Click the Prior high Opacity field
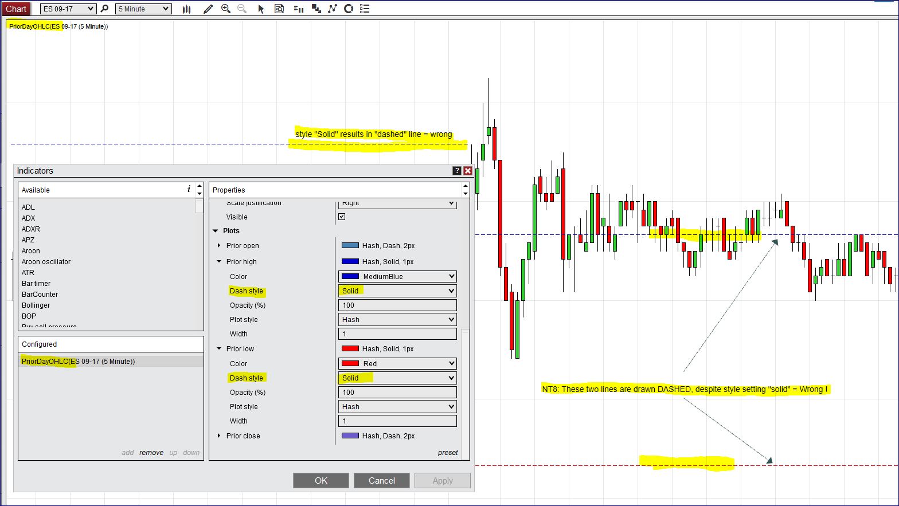The image size is (899, 506). [x=397, y=305]
